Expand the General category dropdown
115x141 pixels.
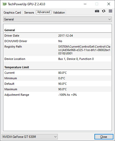click(x=58, y=19)
